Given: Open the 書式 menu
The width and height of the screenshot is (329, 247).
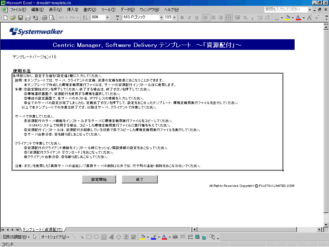Looking at the screenshot, I should click(x=90, y=10).
